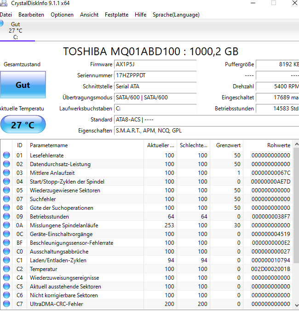Click the status icon for Güte der Suchoperationen
Screen dimensions: 299x311
(x=6, y=207)
